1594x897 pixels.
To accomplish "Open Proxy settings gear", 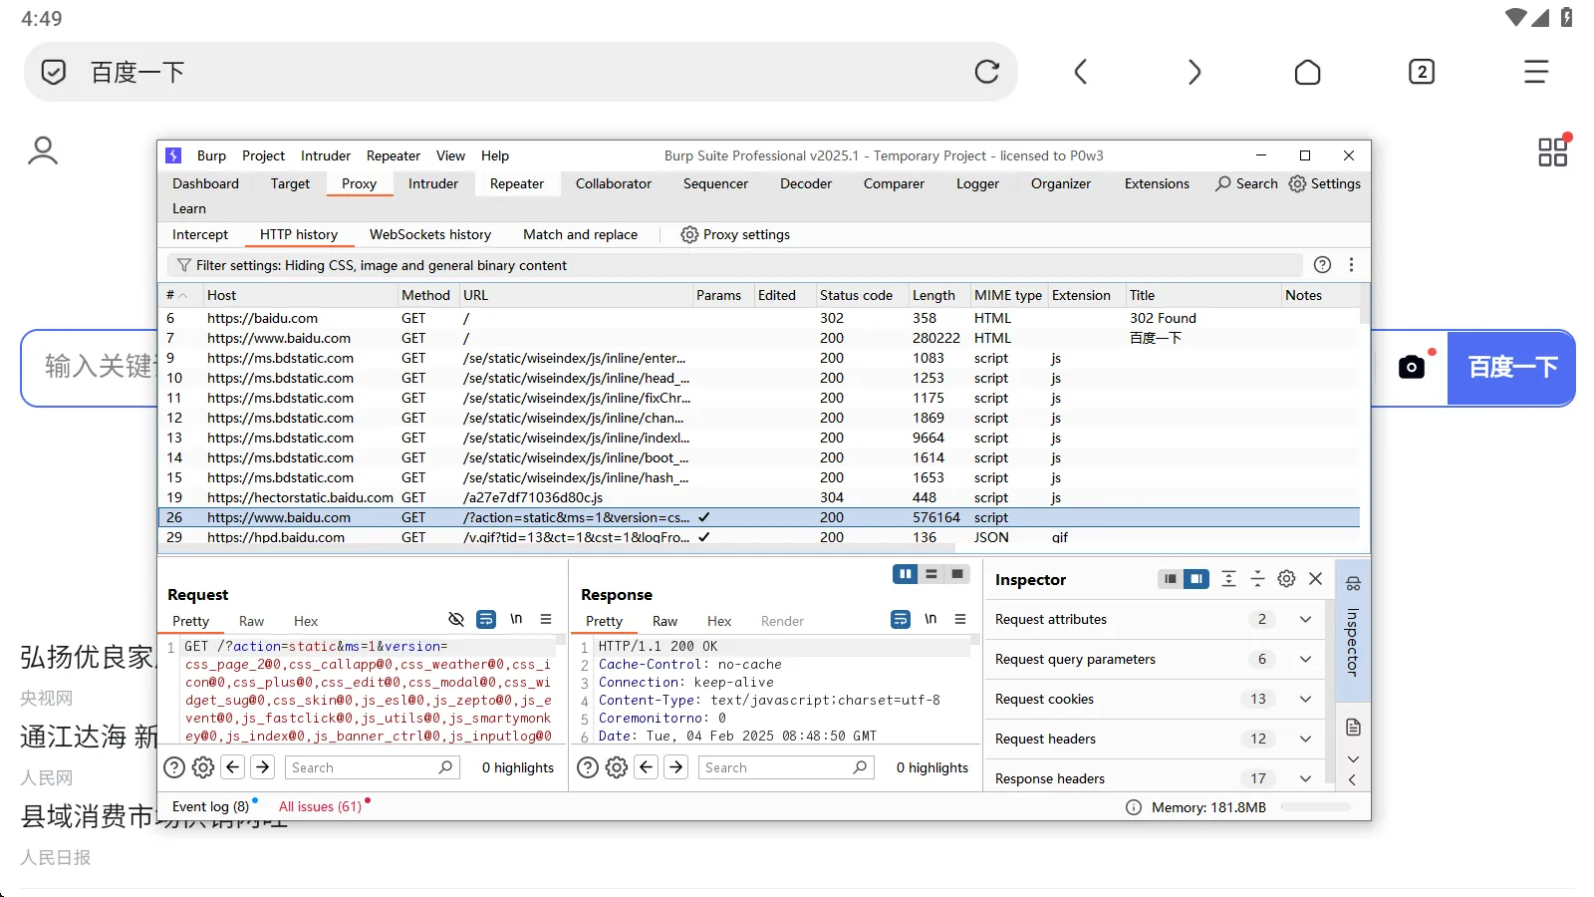I will [x=689, y=235].
